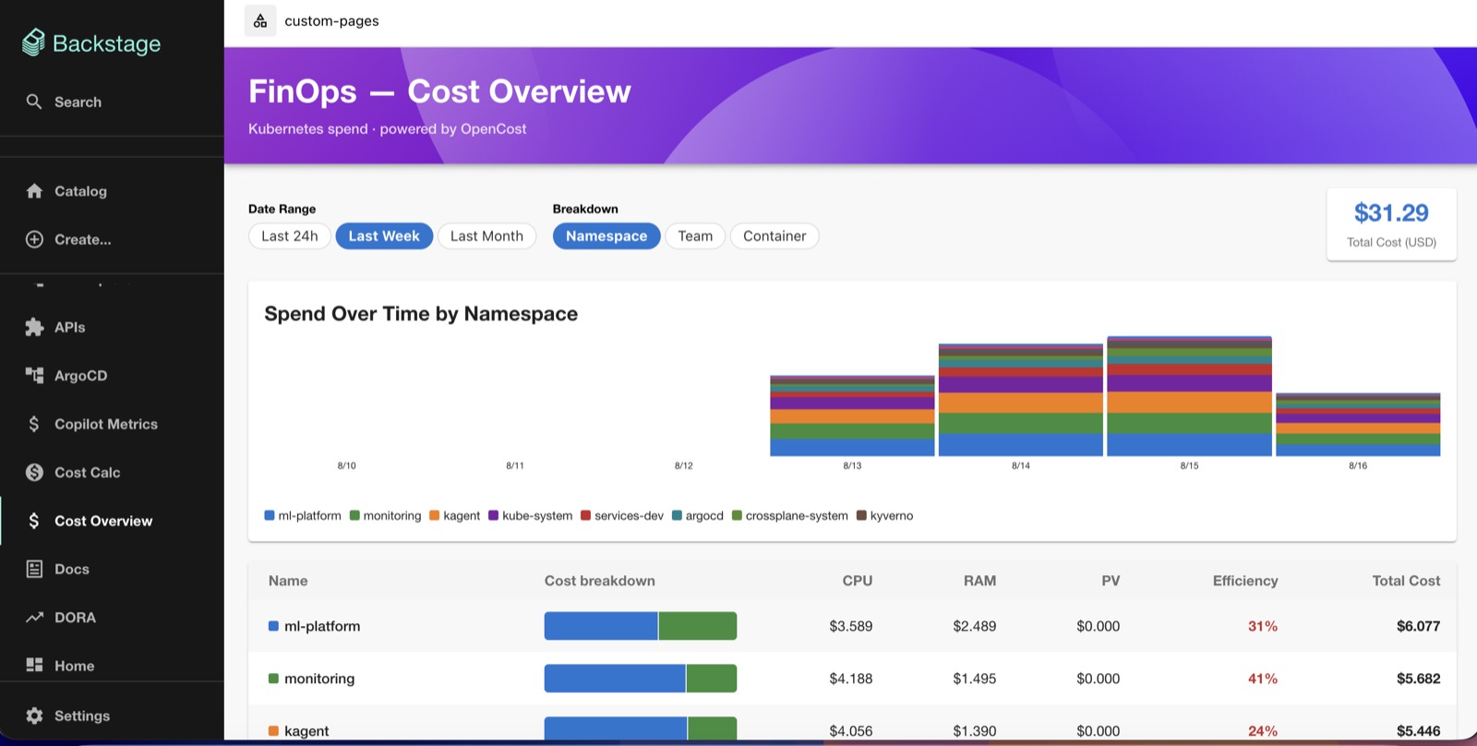The height and width of the screenshot is (746, 1477).
Task: Click the ArgoCD label in sidebar
Action: pos(80,376)
